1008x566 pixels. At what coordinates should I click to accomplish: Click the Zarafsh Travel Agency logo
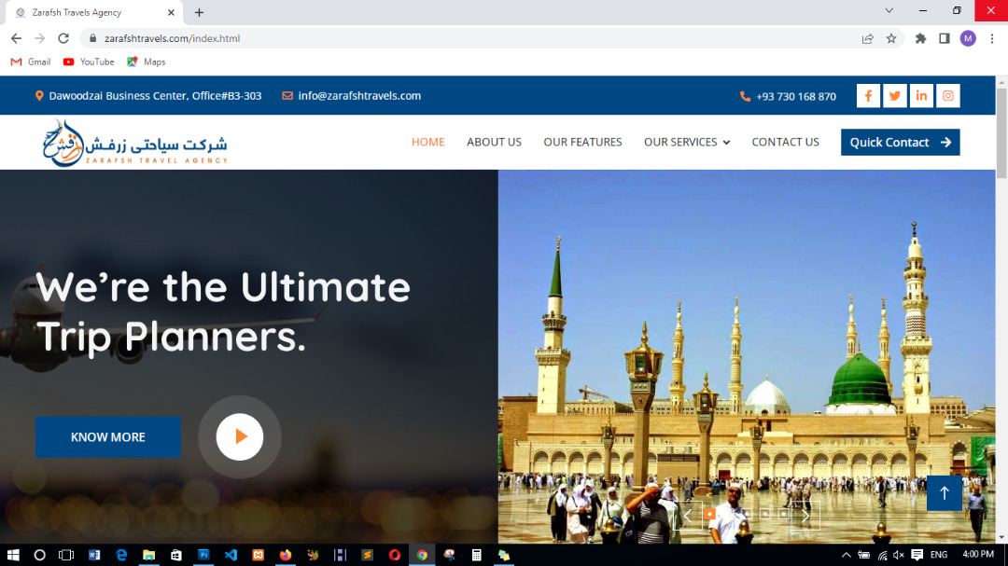tap(135, 143)
